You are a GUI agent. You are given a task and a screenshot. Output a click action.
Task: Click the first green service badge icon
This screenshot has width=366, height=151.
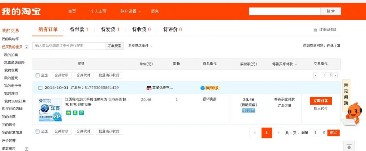[68, 113]
